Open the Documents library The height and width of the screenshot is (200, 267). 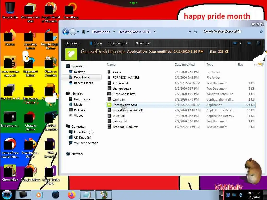(82, 99)
